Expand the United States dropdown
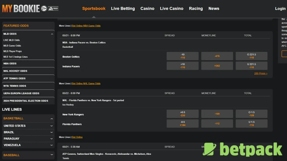Screen dimensions: 287x161 [x=52, y=126]
